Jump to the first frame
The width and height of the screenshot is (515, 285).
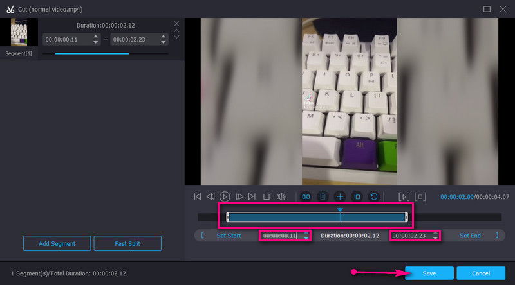(198, 196)
